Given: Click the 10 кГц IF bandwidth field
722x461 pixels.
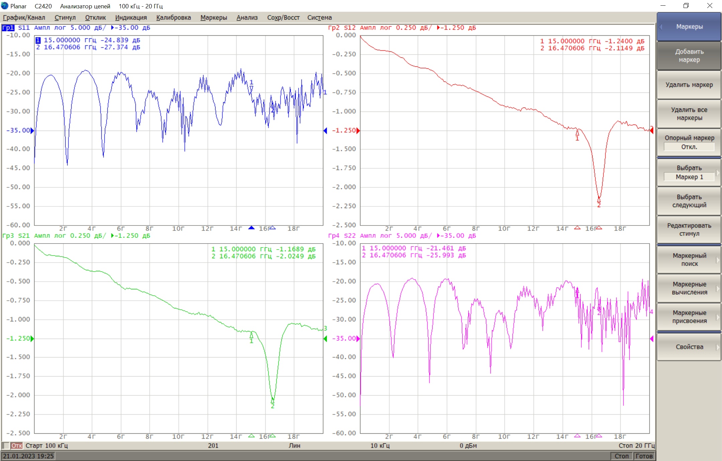Looking at the screenshot, I should 380,446.
